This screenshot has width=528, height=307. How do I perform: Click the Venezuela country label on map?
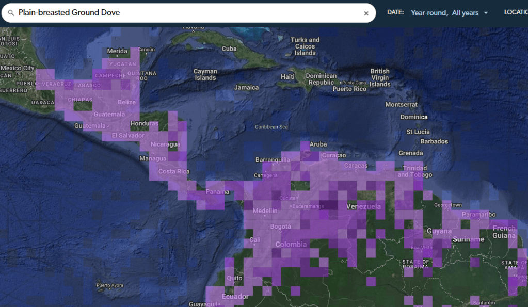363,206
